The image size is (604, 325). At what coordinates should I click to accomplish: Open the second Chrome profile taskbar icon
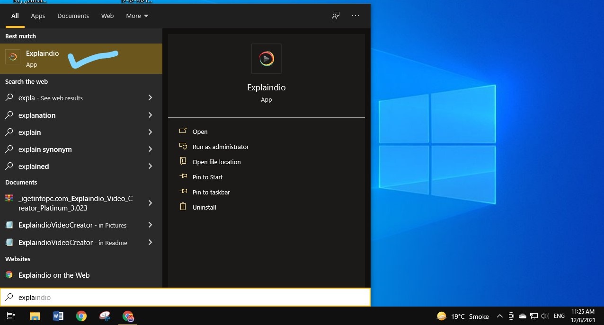[x=128, y=316]
